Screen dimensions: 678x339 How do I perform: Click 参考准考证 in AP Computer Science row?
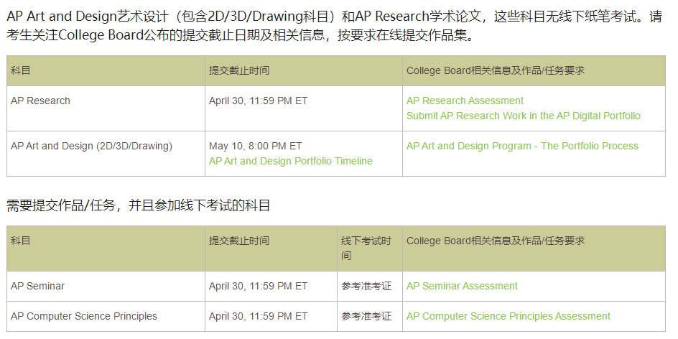point(366,317)
